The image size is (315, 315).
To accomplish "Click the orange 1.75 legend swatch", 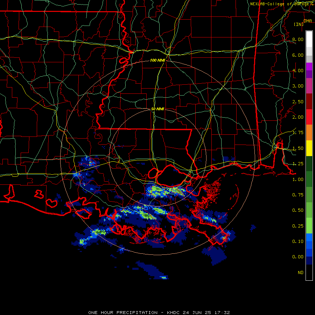I will tap(309, 133).
